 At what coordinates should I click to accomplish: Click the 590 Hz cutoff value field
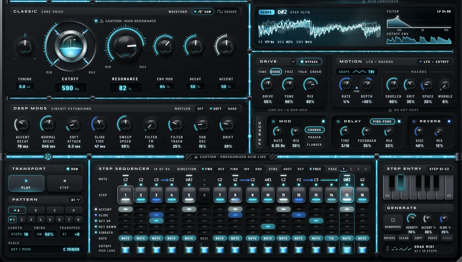(71, 88)
